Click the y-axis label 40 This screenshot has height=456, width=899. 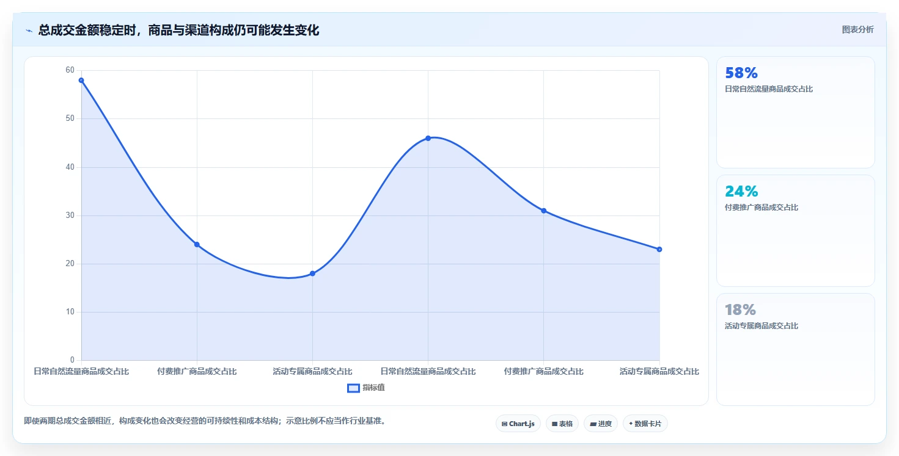(70, 167)
